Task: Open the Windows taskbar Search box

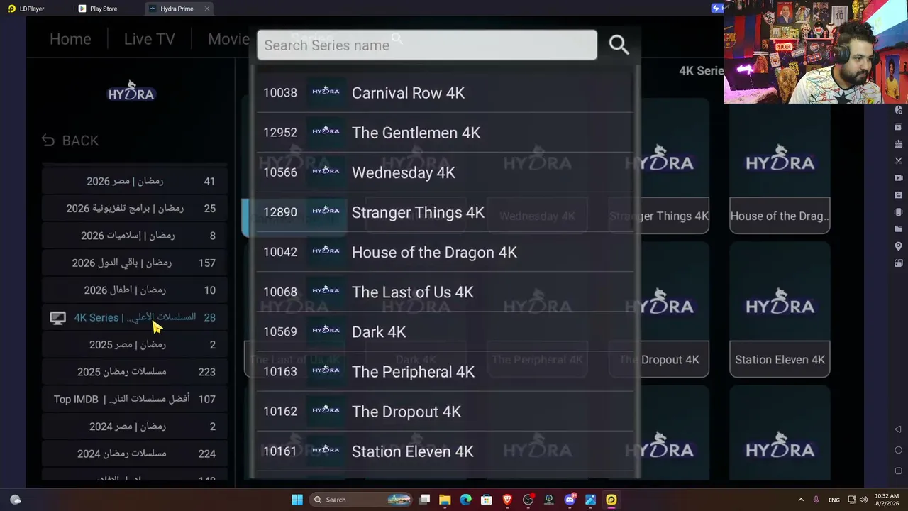Action: 362,500
